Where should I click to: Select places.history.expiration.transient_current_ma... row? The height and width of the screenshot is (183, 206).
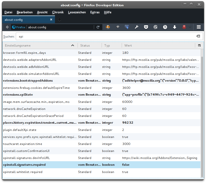click(x=101, y=123)
